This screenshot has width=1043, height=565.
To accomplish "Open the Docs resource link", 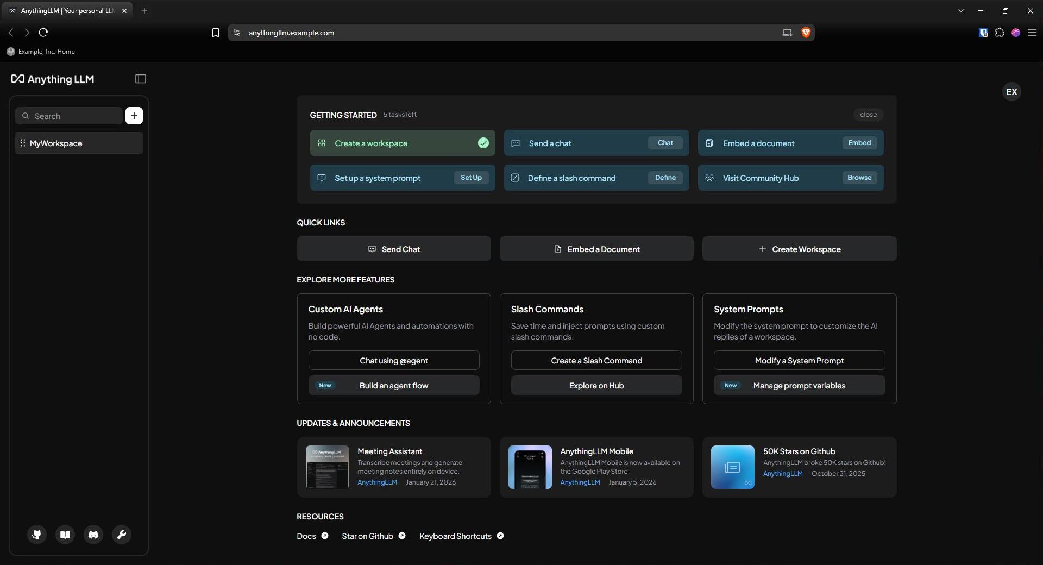I will pyautogui.click(x=312, y=536).
